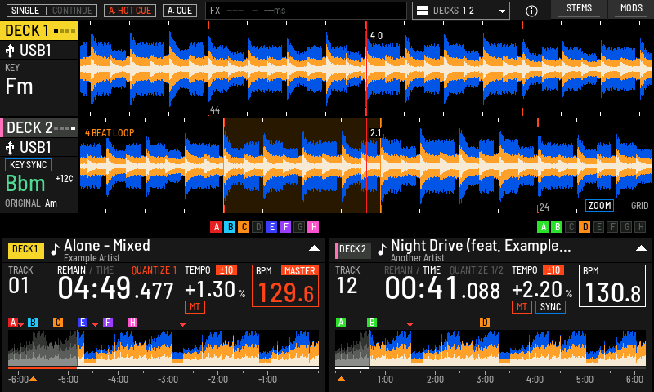654x392 pixels.
Task: Jump to cue A marker on Deck 2 overview
Action: (x=341, y=323)
